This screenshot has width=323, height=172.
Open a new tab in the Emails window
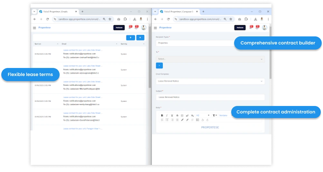pyautogui.click(x=82, y=12)
